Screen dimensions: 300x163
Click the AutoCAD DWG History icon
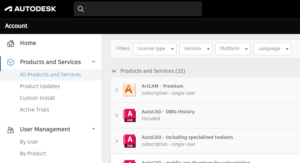coord(129,115)
